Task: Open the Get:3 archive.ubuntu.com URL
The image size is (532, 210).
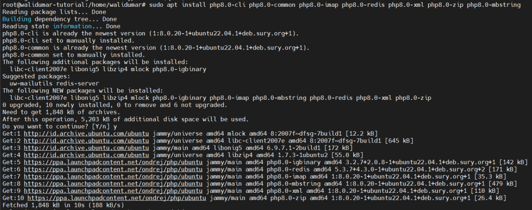Action: click(86, 148)
